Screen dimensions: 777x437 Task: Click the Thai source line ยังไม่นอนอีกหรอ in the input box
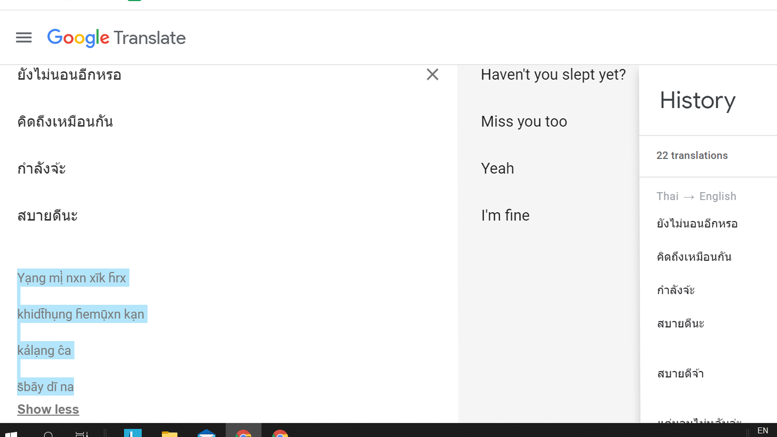(69, 75)
